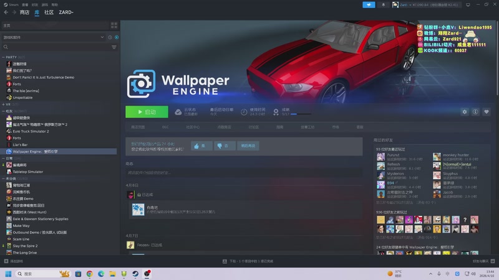The width and height of the screenshot is (499, 280).
Task: Toggle the favorite heart icon
Action: click(x=487, y=112)
